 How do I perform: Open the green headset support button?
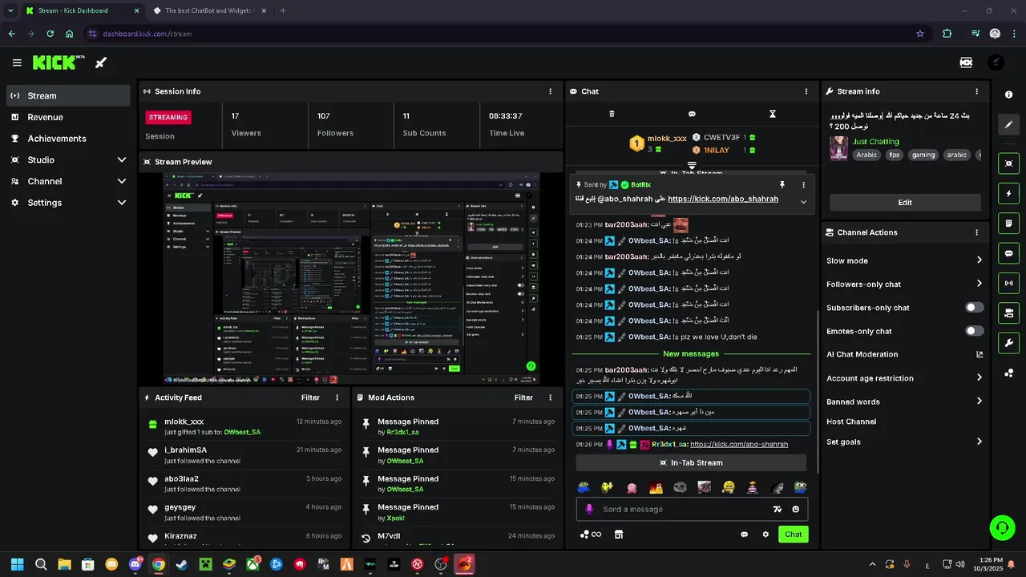click(x=1002, y=527)
